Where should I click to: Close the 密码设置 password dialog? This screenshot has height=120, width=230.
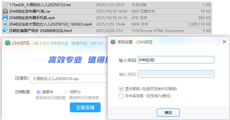click(x=224, y=42)
